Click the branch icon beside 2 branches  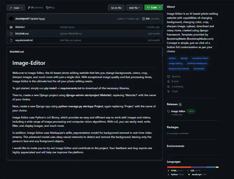pos(29,8)
